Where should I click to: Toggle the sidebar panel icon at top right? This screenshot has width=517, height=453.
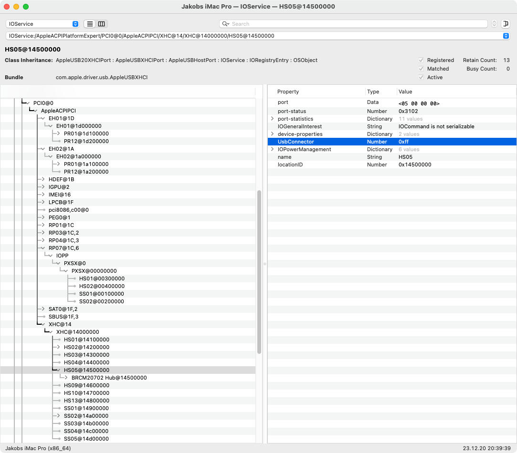(506, 24)
